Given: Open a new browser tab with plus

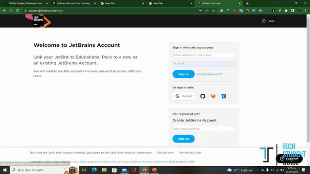Looking at the screenshot, I should (x=248, y=3).
